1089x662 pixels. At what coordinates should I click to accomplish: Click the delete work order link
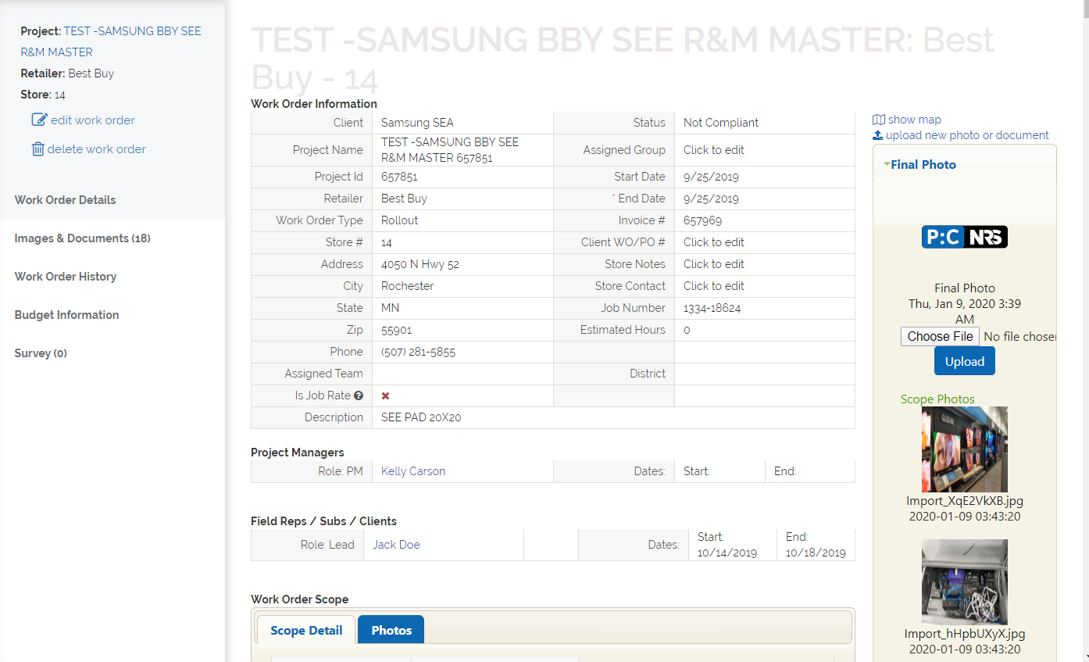(x=97, y=149)
